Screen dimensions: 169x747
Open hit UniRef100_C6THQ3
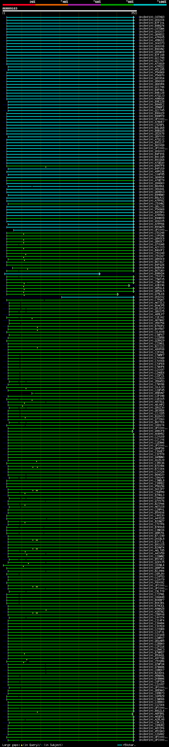(152, 17)
